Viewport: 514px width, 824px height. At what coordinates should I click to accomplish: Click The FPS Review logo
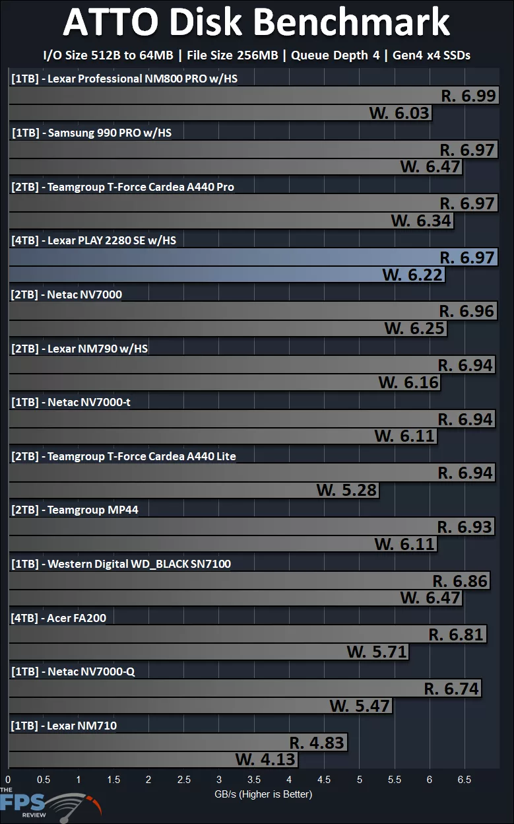coord(50,806)
